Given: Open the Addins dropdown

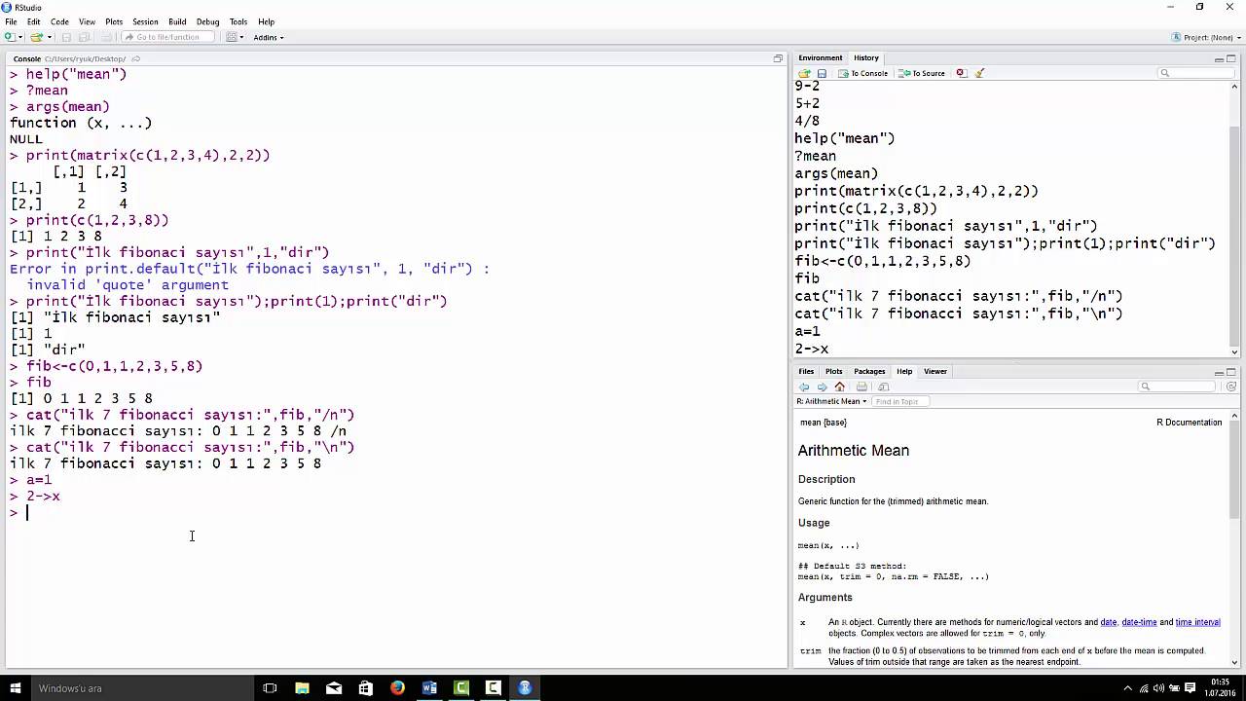Looking at the screenshot, I should [267, 37].
